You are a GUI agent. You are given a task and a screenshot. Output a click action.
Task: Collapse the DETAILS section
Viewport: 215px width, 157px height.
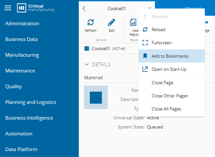(87, 65)
